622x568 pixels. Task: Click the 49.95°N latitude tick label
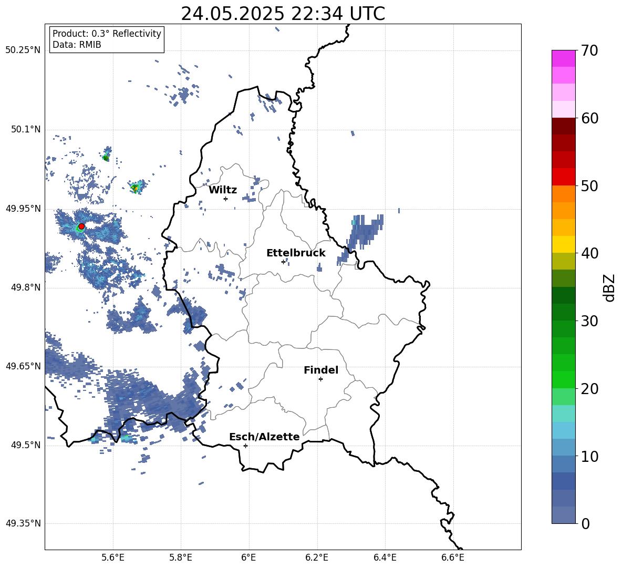[23, 209]
